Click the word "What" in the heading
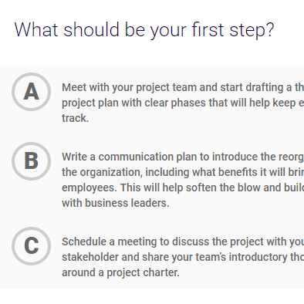Viewport: 304px width, 304px height. [x=36, y=30]
